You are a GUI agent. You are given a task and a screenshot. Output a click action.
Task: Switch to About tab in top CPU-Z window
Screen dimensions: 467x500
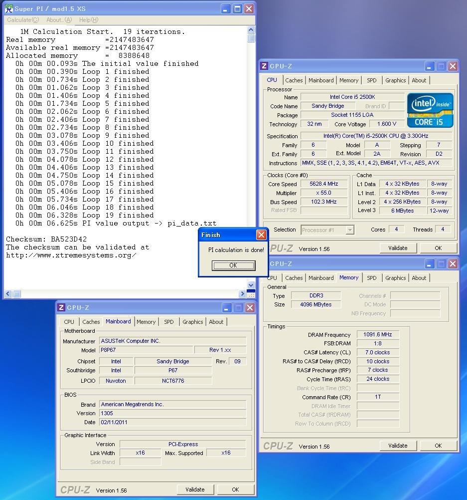tap(419, 80)
